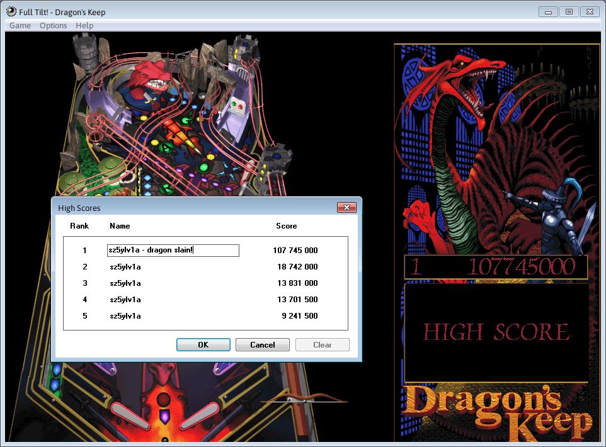Click the Full Tilt! pinball app icon
The width and height of the screenshot is (606, 447).
pos(11,11)
